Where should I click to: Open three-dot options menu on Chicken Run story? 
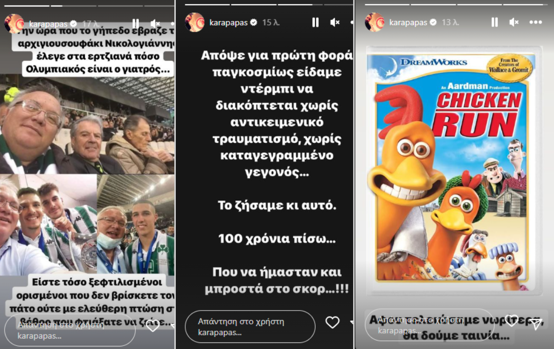535,22
